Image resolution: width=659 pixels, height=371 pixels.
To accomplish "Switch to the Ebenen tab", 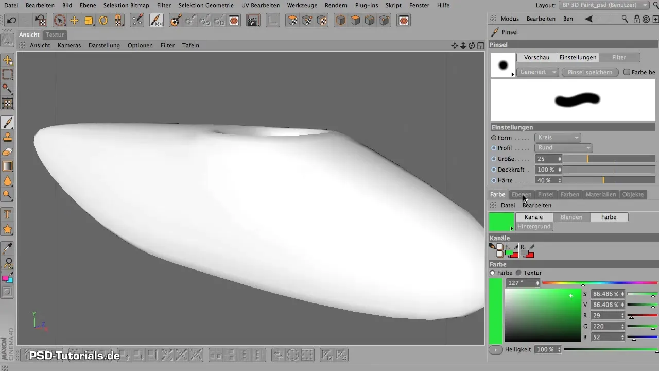I will click(522, 194).
